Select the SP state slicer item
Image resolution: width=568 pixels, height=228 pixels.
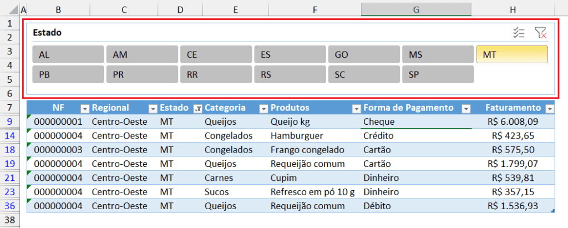pos(438,74)
